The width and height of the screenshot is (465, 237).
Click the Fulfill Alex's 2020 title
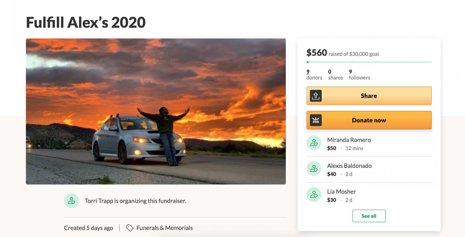[86, 22]
